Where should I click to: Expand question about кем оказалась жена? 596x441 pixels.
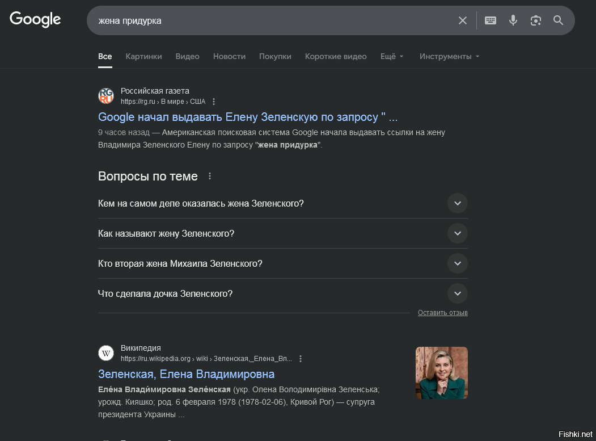tap(457, 203)
